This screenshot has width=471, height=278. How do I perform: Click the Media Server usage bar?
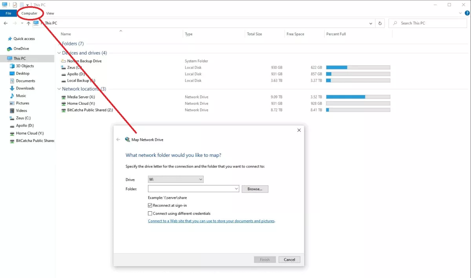(358, 97)
